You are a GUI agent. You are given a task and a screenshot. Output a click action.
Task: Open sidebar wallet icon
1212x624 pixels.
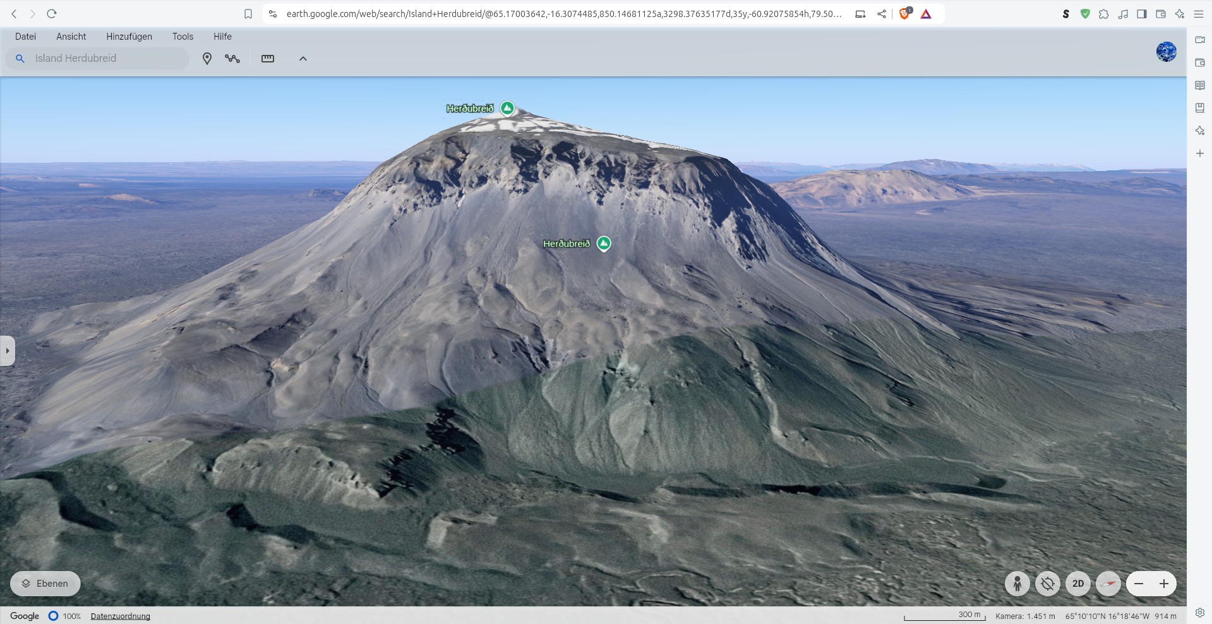click(1200, 62)
